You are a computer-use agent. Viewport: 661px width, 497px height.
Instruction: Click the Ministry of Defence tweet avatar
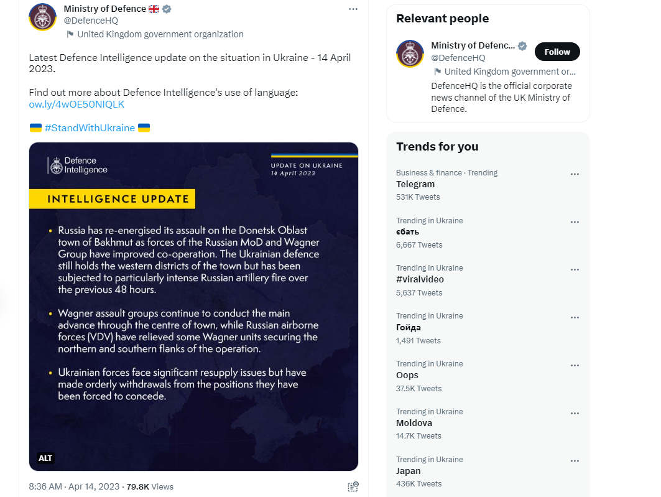pos(42,17)
